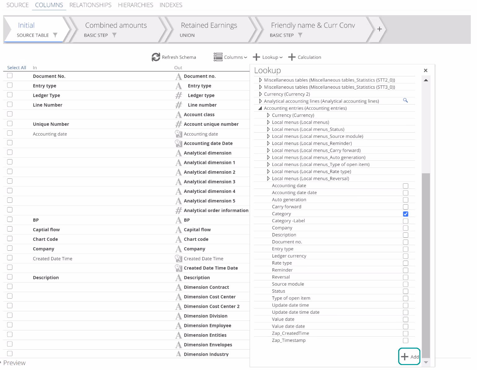Click text type icon beside Document no.
The height and width of the screenshot is (370, 477).
(179, 76)
